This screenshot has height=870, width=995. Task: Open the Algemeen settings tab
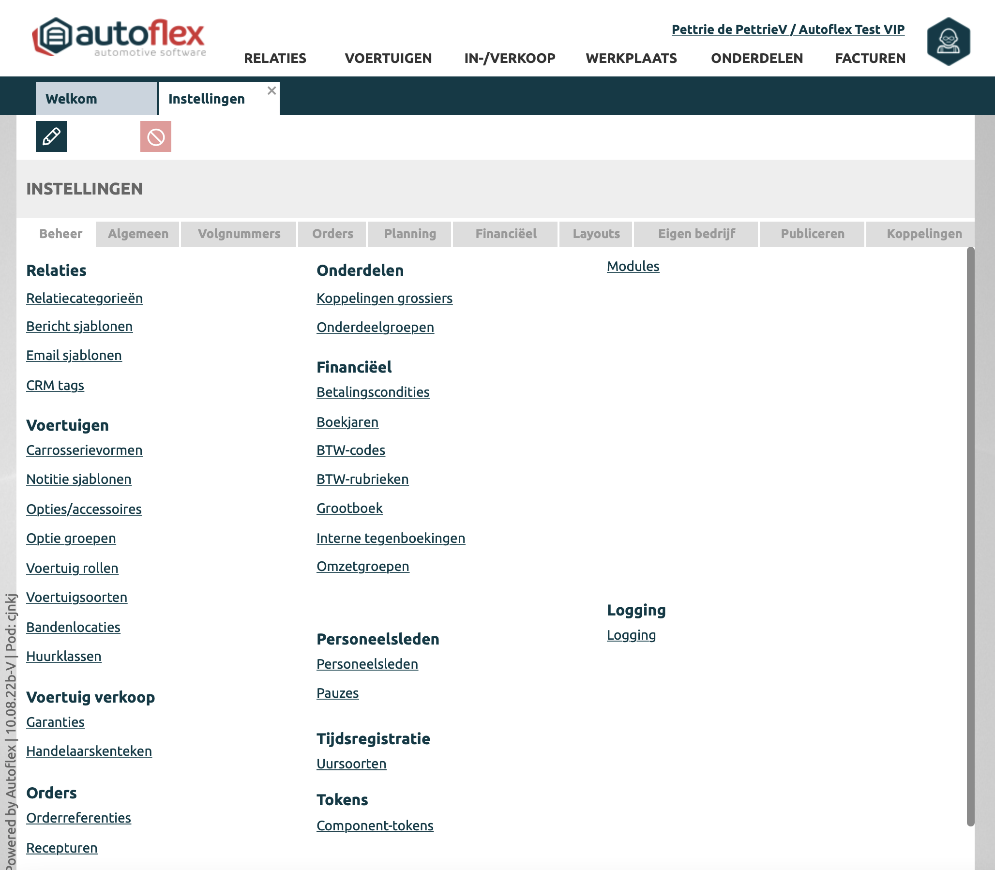[138, 234]
